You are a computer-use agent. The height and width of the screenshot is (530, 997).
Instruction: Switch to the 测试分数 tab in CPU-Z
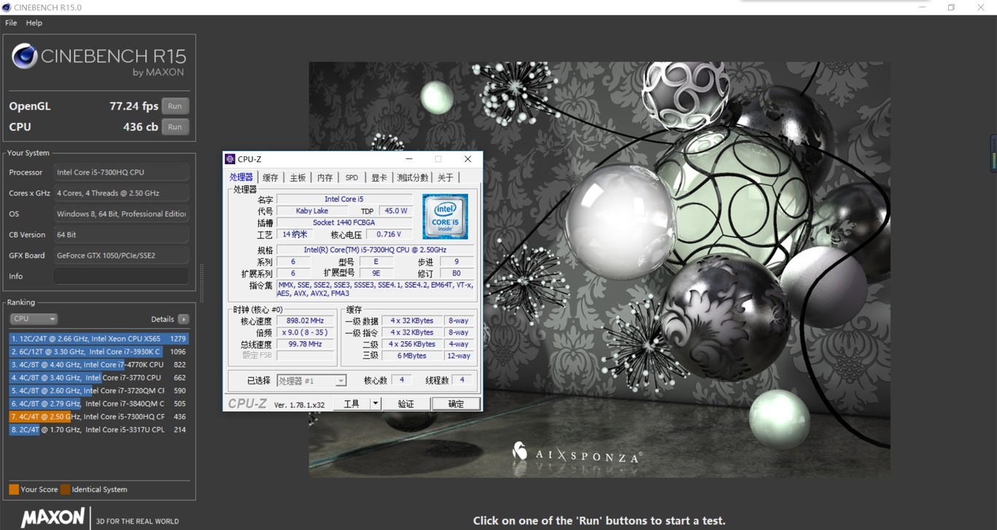(x=412, y=177)
